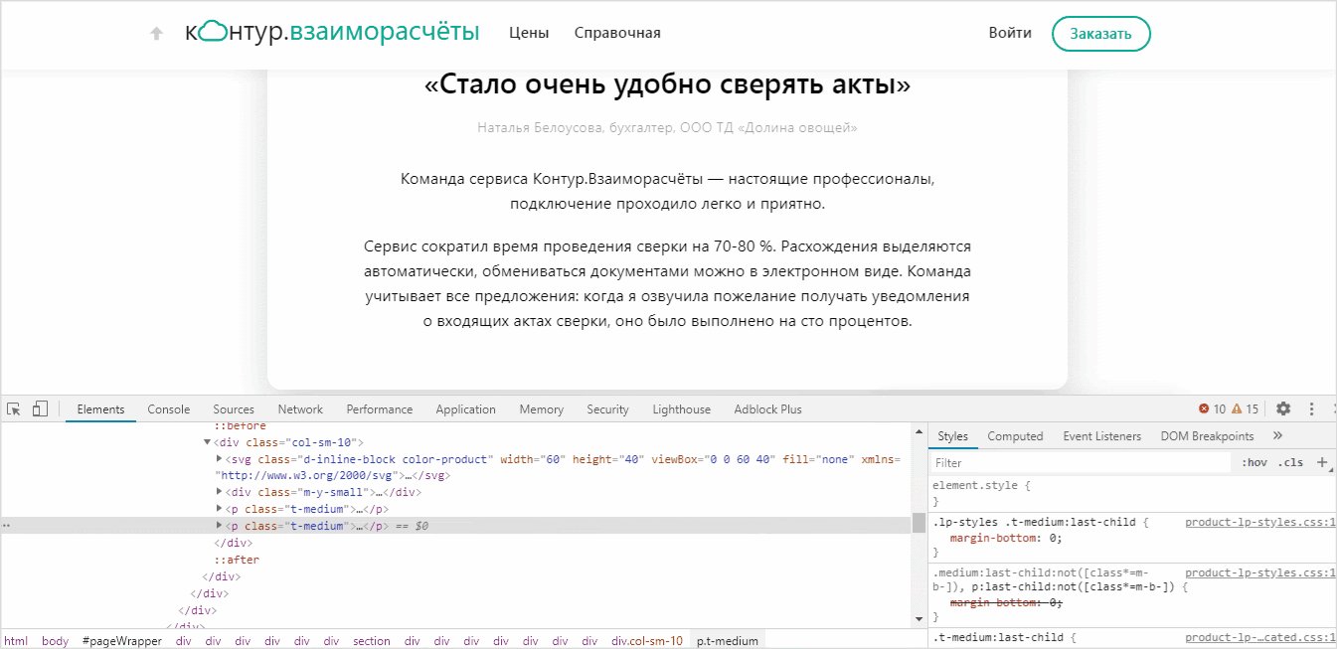
Task: Select the p.t-medium breadcrumb
Action: pyautogui.click(x=728, y=641)
